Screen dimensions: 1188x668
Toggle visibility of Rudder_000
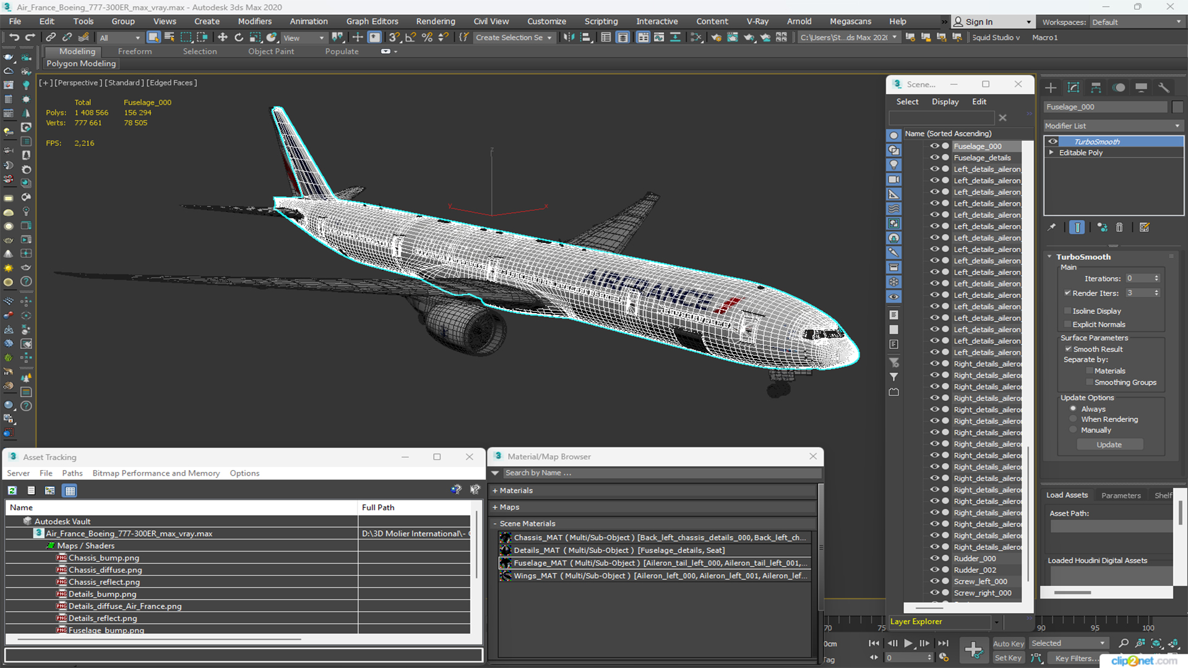[934, 559]
